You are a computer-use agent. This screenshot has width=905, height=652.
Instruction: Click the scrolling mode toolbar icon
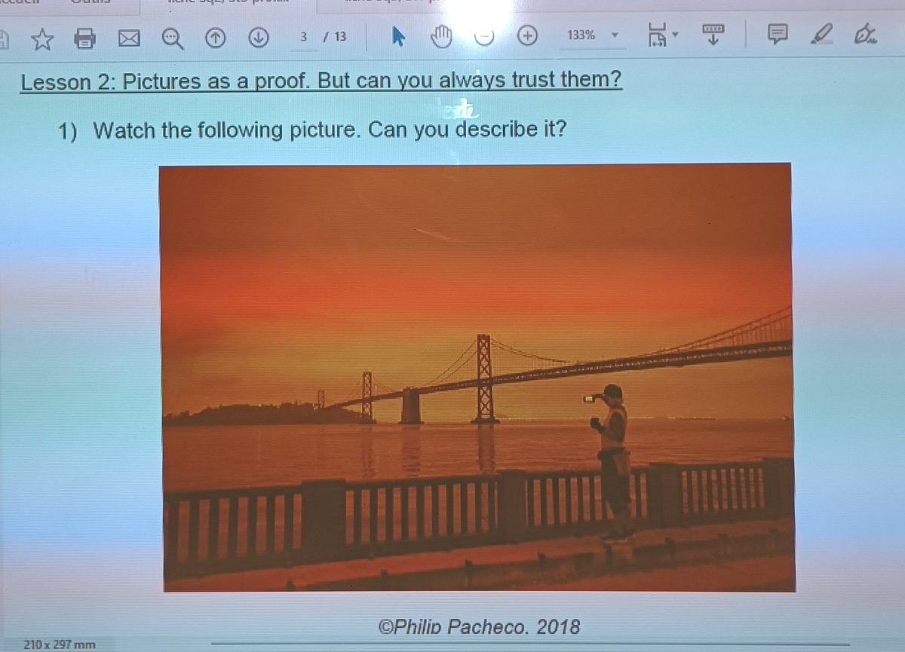pos(713,34)
